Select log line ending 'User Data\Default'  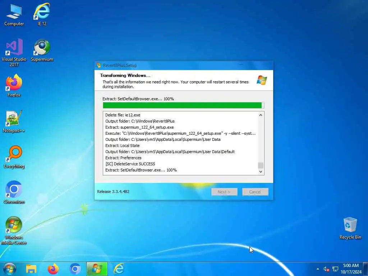[170, 152]
